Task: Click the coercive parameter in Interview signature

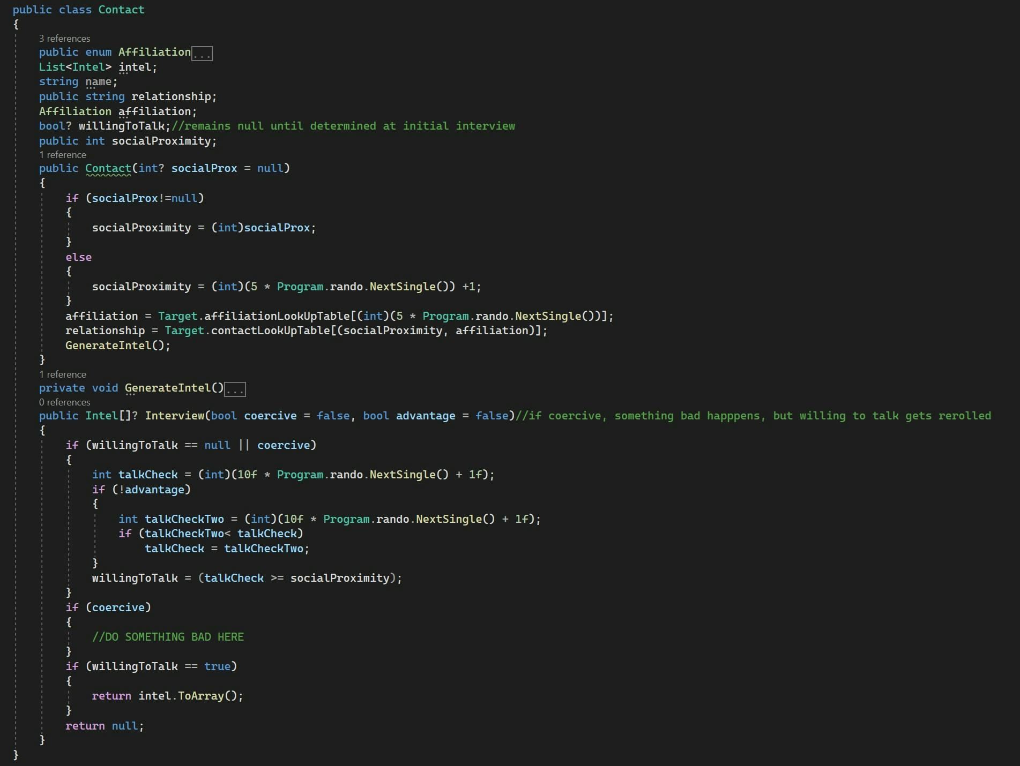Action: pos(270,416)
